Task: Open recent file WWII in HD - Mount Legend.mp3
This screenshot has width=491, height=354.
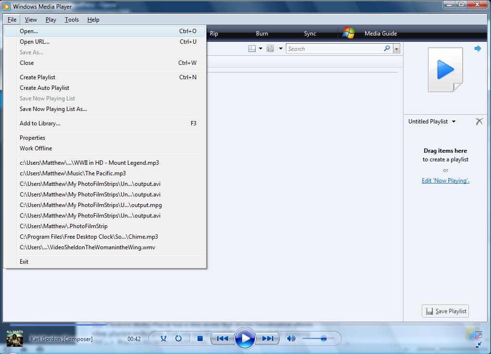Action: click(105, 163)
